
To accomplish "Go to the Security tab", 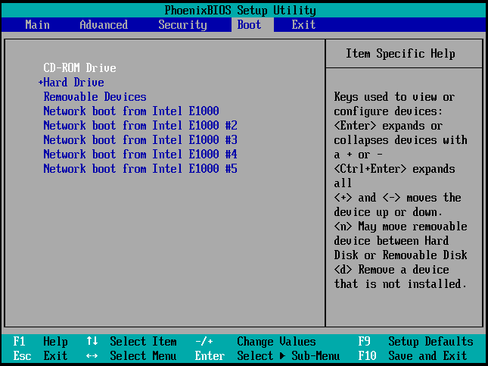I will pyautogui.click(x=182, y=25).
